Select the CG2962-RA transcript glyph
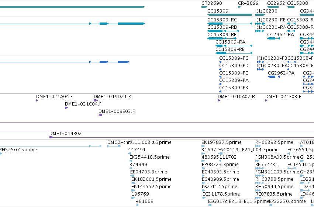314x207 pixels. (273, 38)
